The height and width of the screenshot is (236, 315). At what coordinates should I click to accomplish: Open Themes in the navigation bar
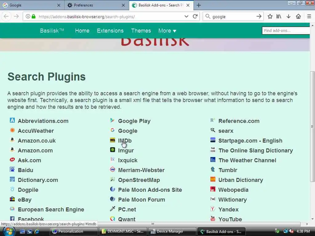tap(141, 31)
